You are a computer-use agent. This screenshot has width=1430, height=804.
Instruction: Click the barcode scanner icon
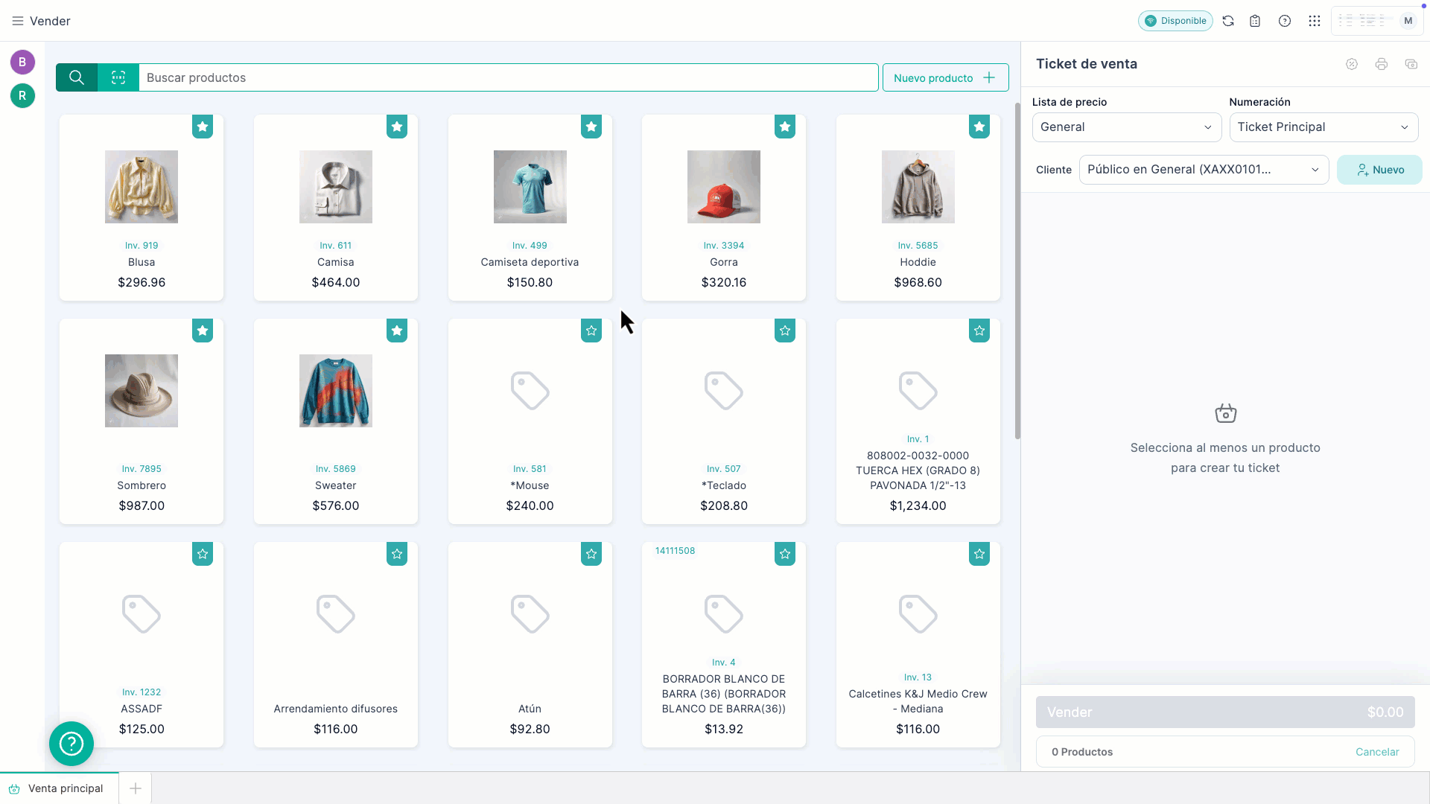click(x=118, y=77)
